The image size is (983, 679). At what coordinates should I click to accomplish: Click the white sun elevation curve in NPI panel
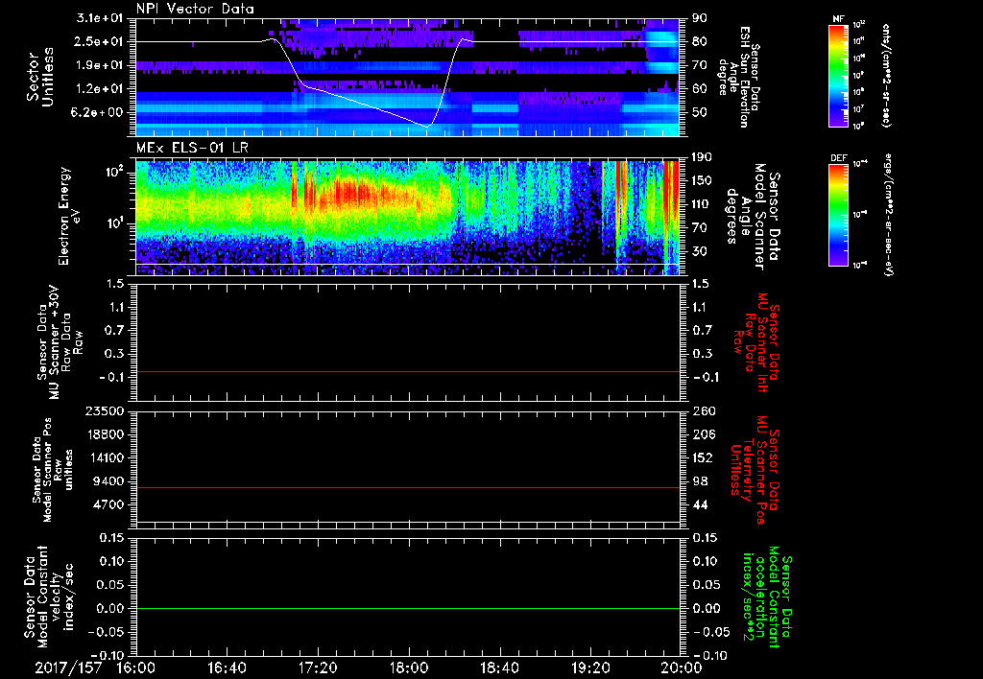[373, 107]
